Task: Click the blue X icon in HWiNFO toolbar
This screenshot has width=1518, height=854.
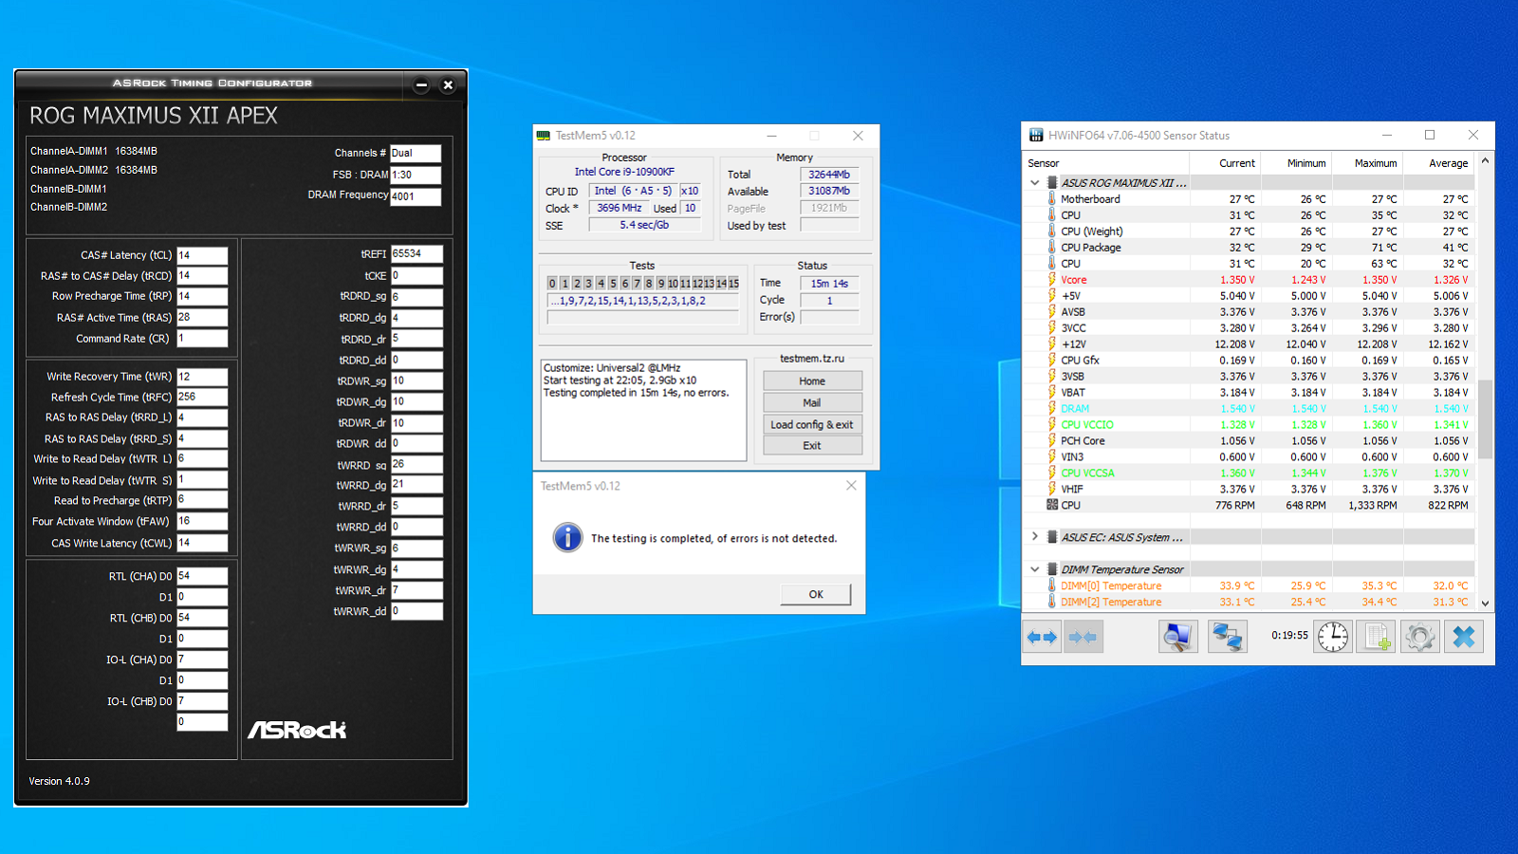Action: [1463, 637]
